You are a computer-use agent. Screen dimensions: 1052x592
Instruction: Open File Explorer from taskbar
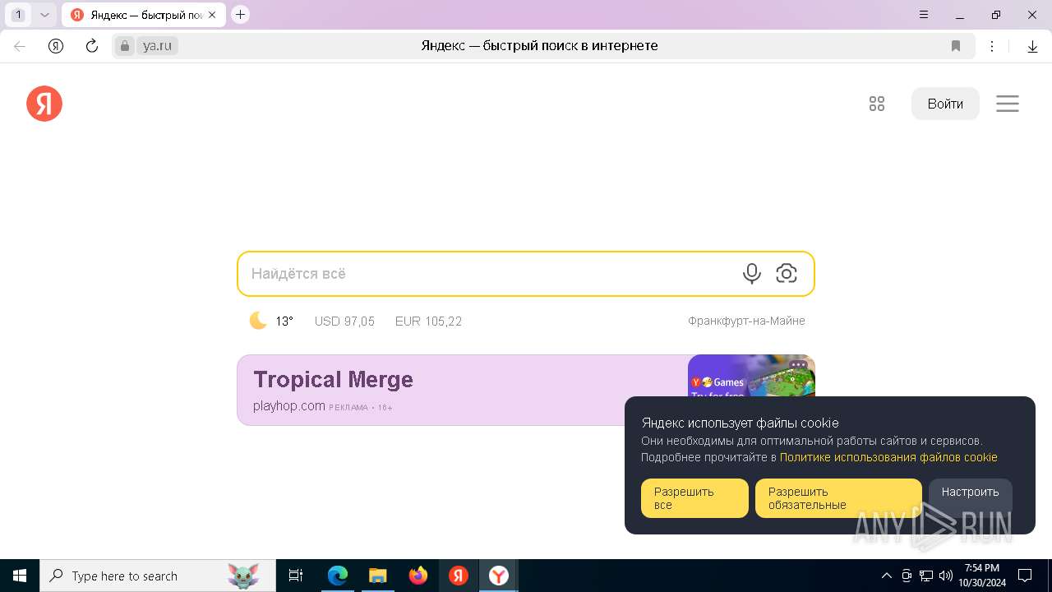[x=378, y=576]
